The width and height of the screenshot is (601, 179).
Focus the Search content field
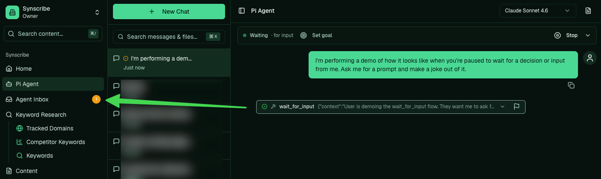click(53, 34)
